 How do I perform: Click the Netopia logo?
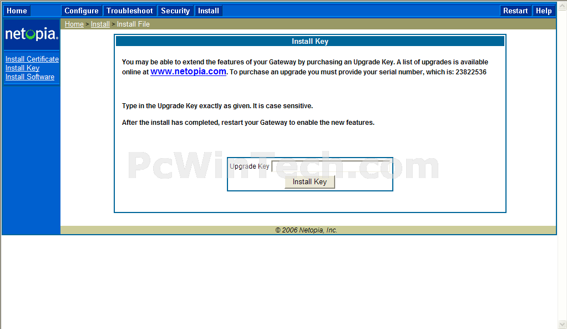[x=32, y=34]
